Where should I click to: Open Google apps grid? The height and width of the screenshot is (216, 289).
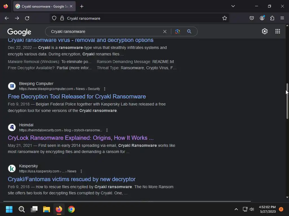[x=278, y=31]
